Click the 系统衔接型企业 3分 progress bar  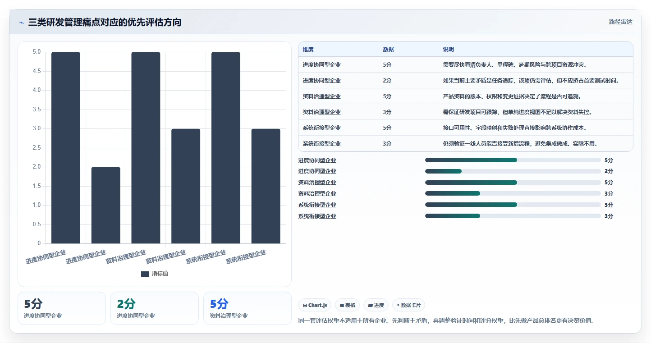pyautogui.click(x=513, y=216)
